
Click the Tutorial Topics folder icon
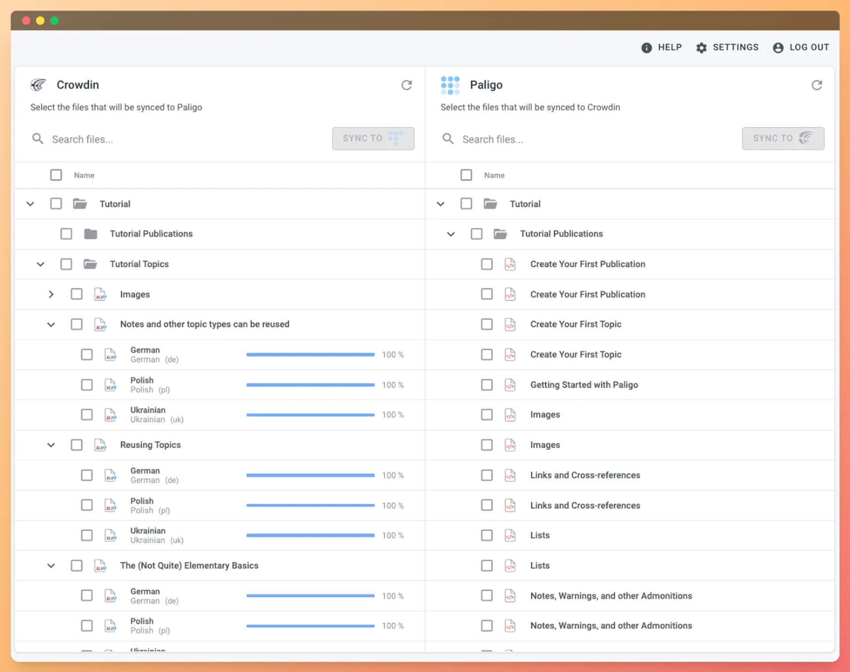(90, 264)
